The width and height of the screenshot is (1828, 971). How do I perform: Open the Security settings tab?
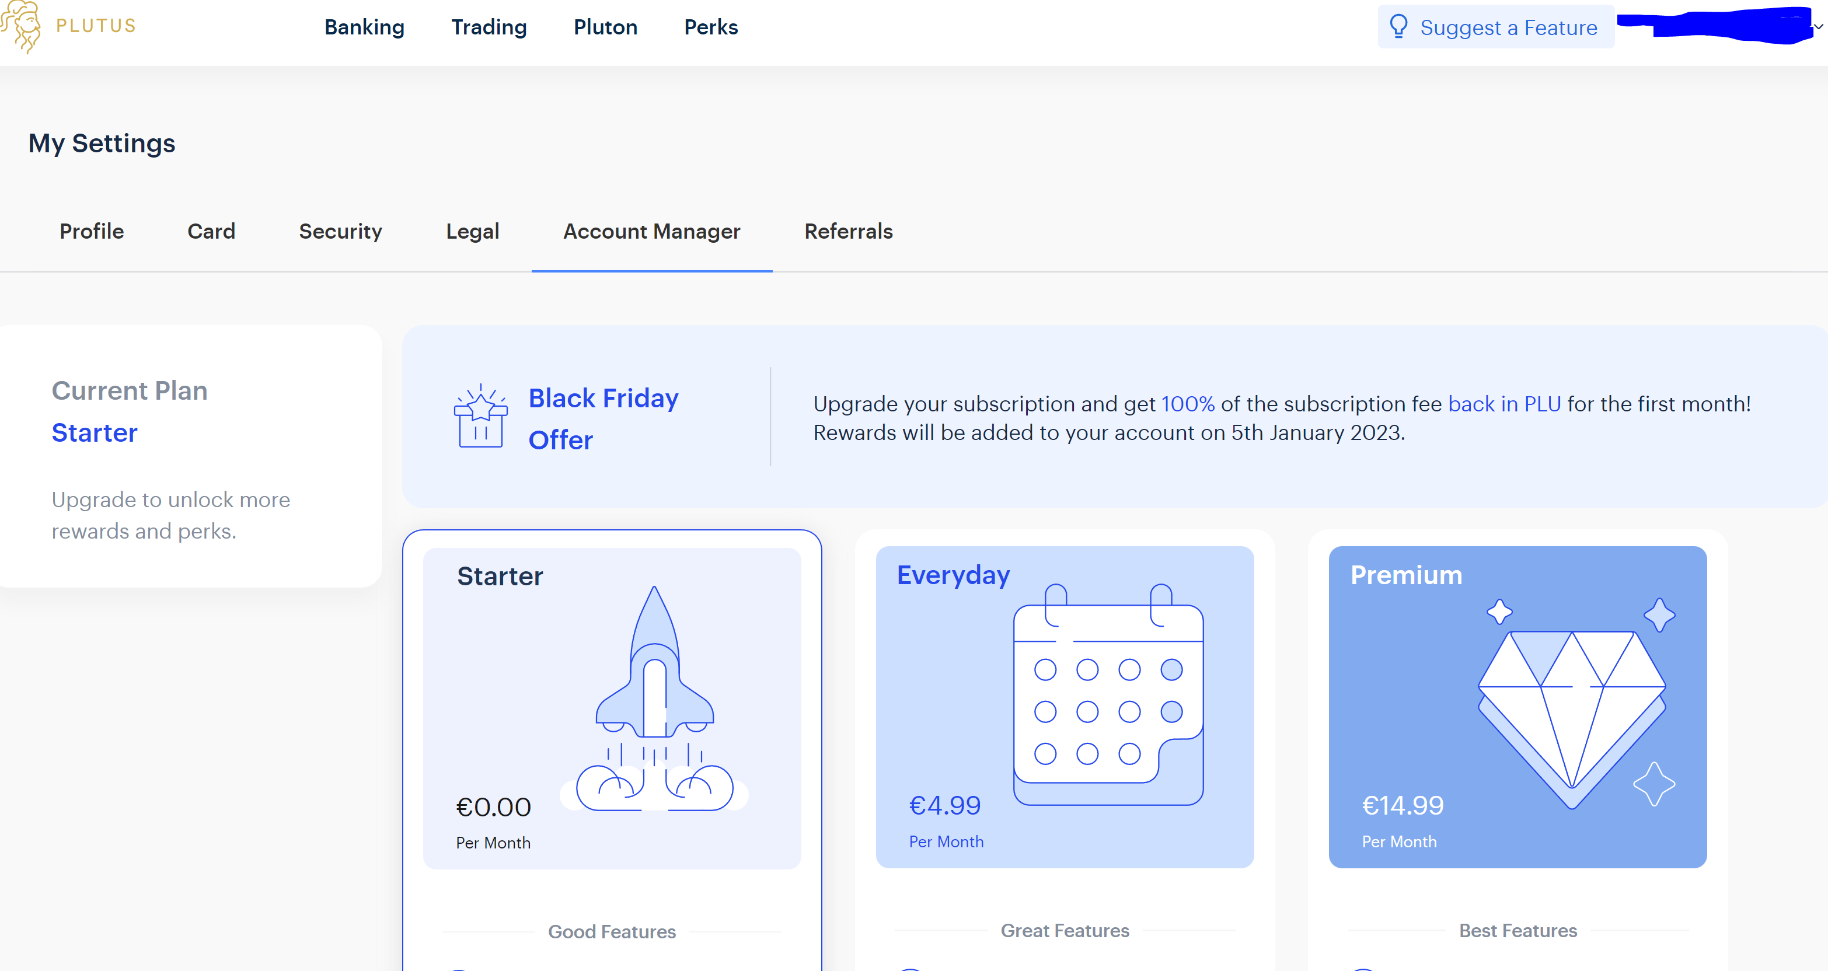click(340, 231)
